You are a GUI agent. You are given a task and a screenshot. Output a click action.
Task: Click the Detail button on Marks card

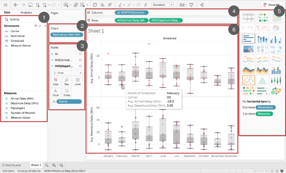pyautogui.click(x=56, y=93)
